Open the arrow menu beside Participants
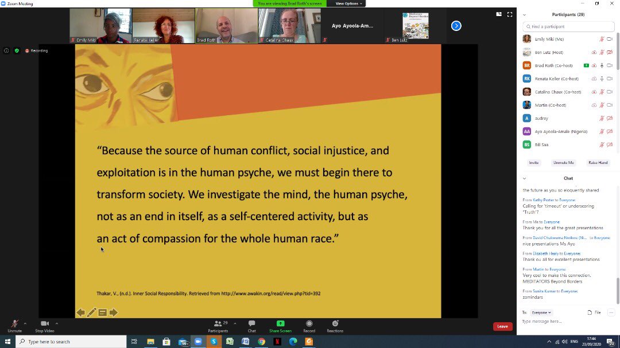The image size is (620, 348). (x=235, y=323)
